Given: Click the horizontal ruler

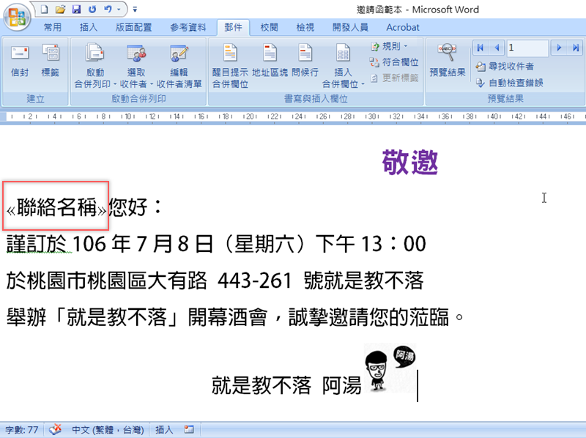Looking at the screenshot, I should pos(293,116).
